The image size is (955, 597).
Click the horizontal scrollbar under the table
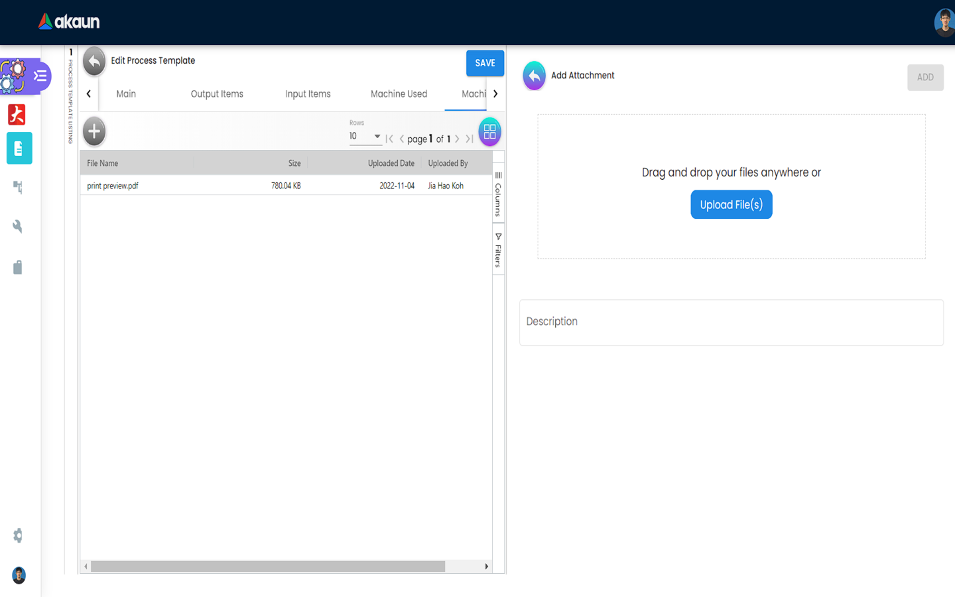(268, 566)
